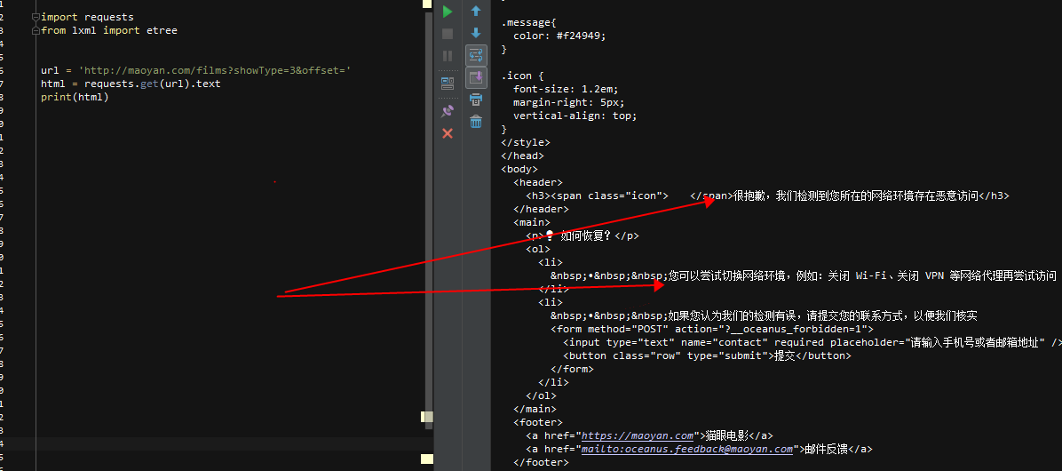Place cursor on 'html = requests.get(url).text'
This screenshot has width=1062, height=471.
[131, 84]
